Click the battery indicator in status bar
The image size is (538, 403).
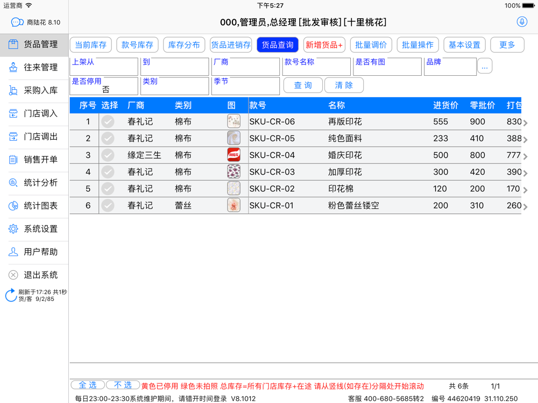pyautogui.click(x=528, y=5)
